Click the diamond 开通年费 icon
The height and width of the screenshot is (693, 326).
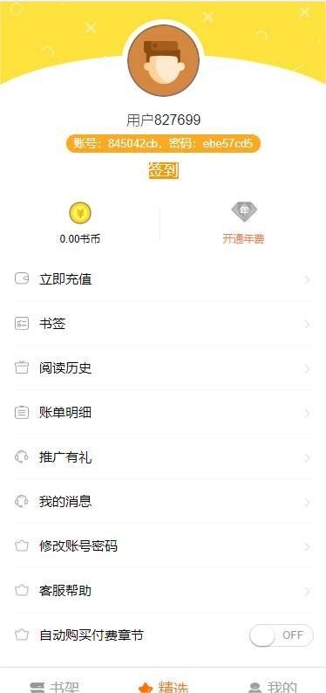tap(244, 211)
